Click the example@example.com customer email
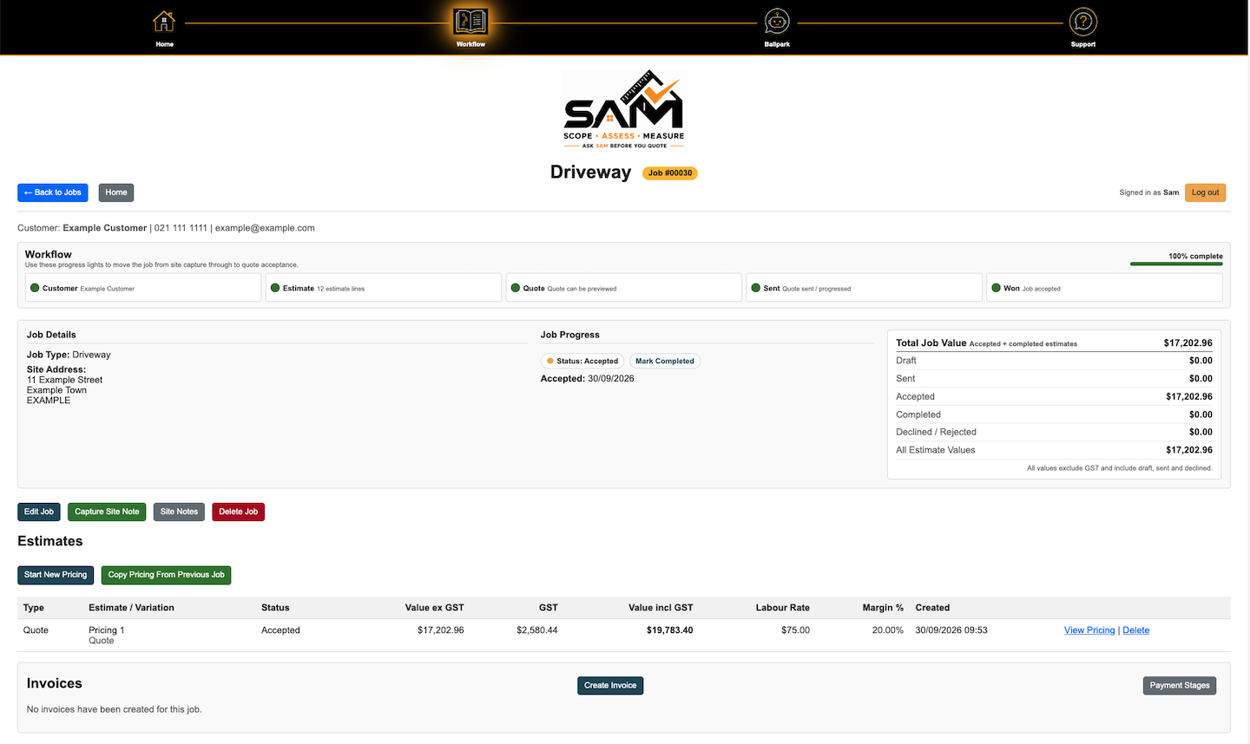 (265, 228)
